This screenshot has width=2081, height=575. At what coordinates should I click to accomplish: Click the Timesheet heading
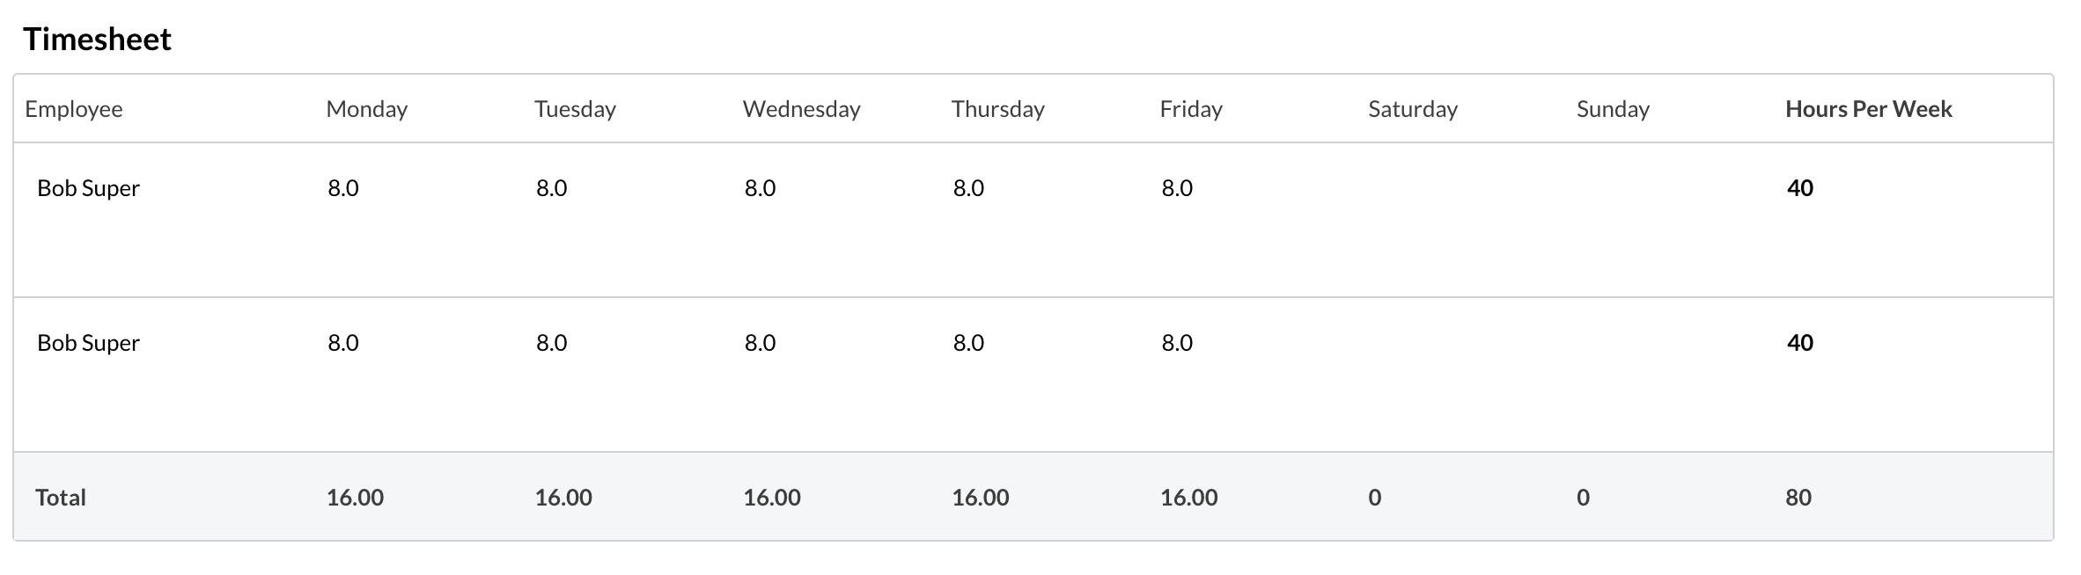97,40
